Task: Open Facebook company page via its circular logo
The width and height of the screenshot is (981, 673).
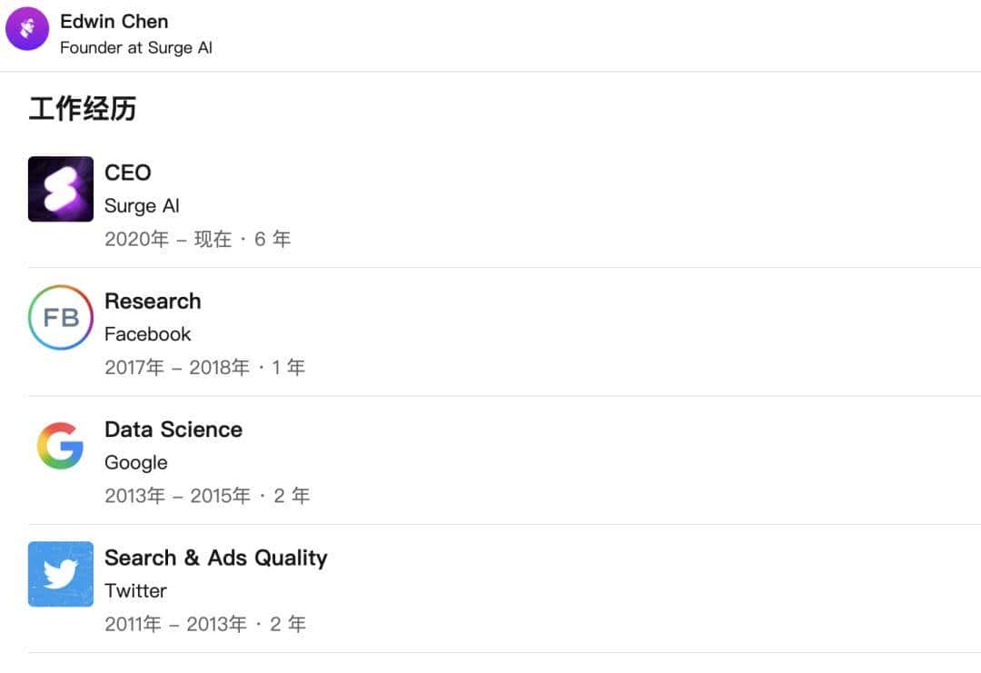Action: (x=60, y=317)
